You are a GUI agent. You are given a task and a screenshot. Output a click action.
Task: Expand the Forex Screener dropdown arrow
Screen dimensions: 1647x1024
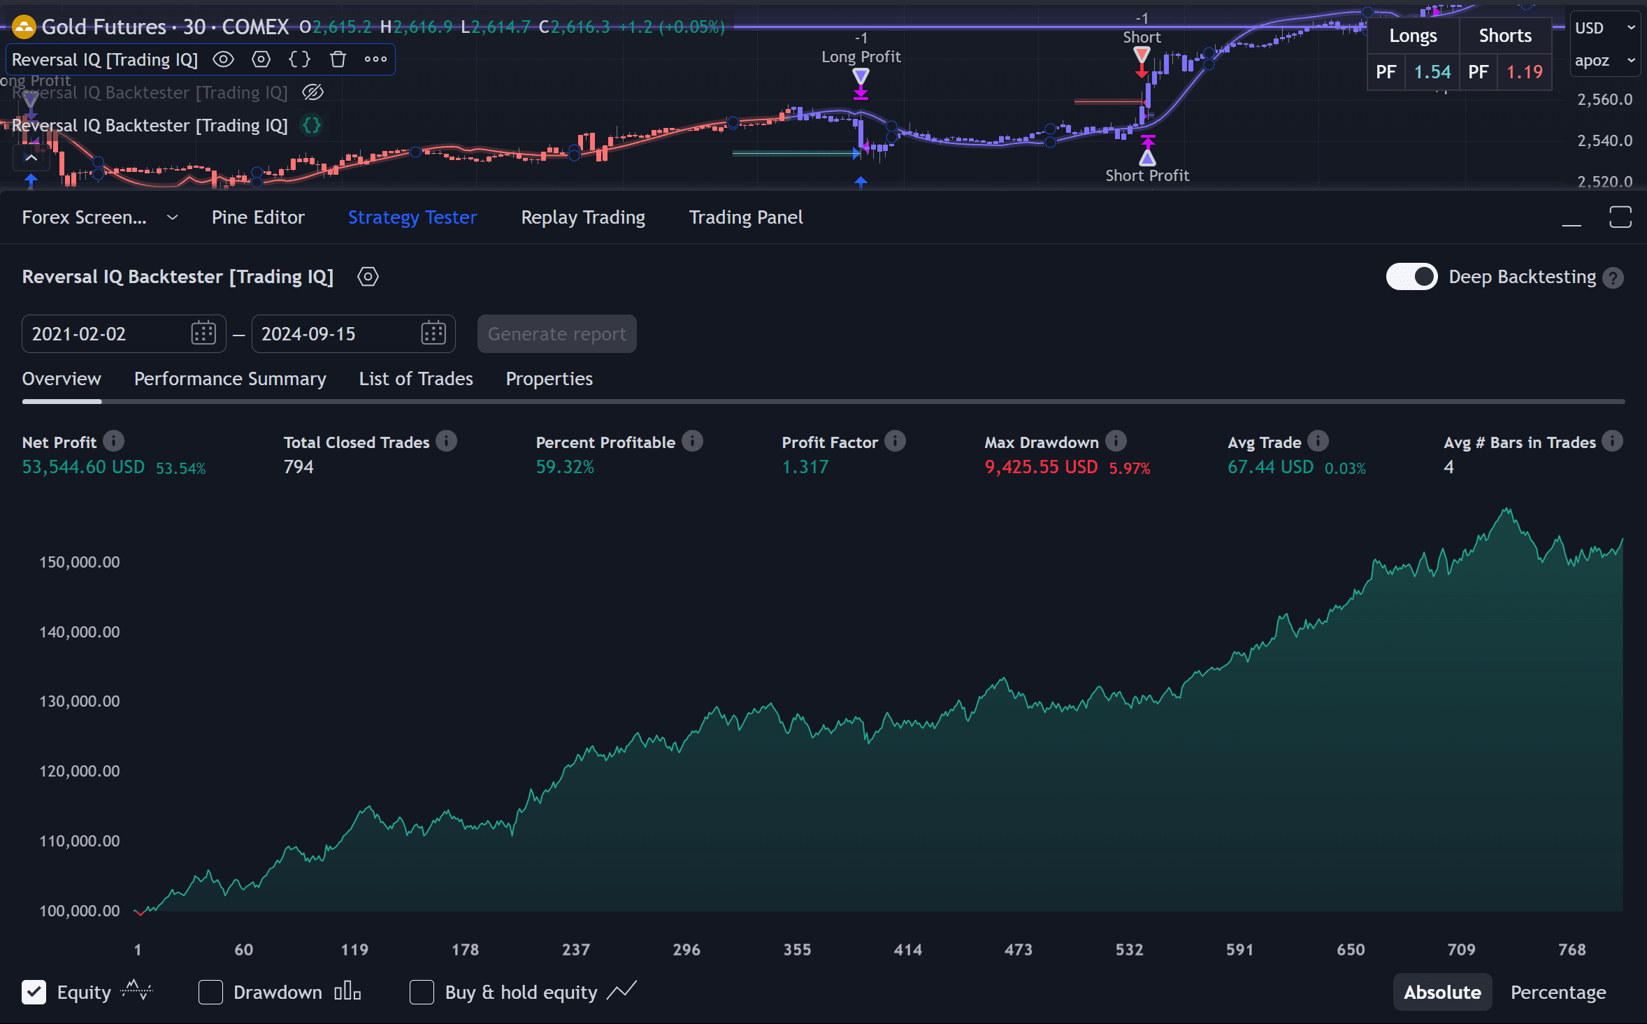click(172, 217)
